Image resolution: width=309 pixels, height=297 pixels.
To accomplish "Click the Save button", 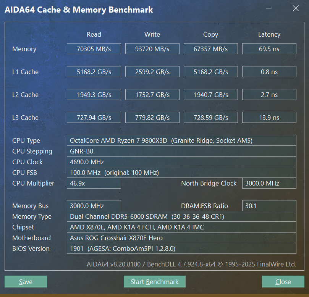I will point(26,281).
